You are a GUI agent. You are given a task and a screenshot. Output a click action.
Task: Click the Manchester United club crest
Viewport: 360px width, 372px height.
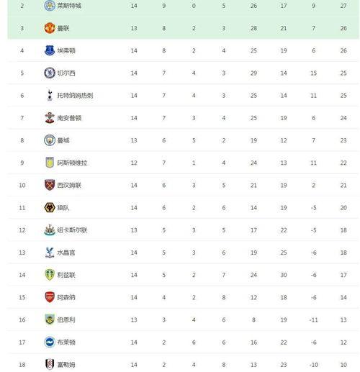pos(50,28)
